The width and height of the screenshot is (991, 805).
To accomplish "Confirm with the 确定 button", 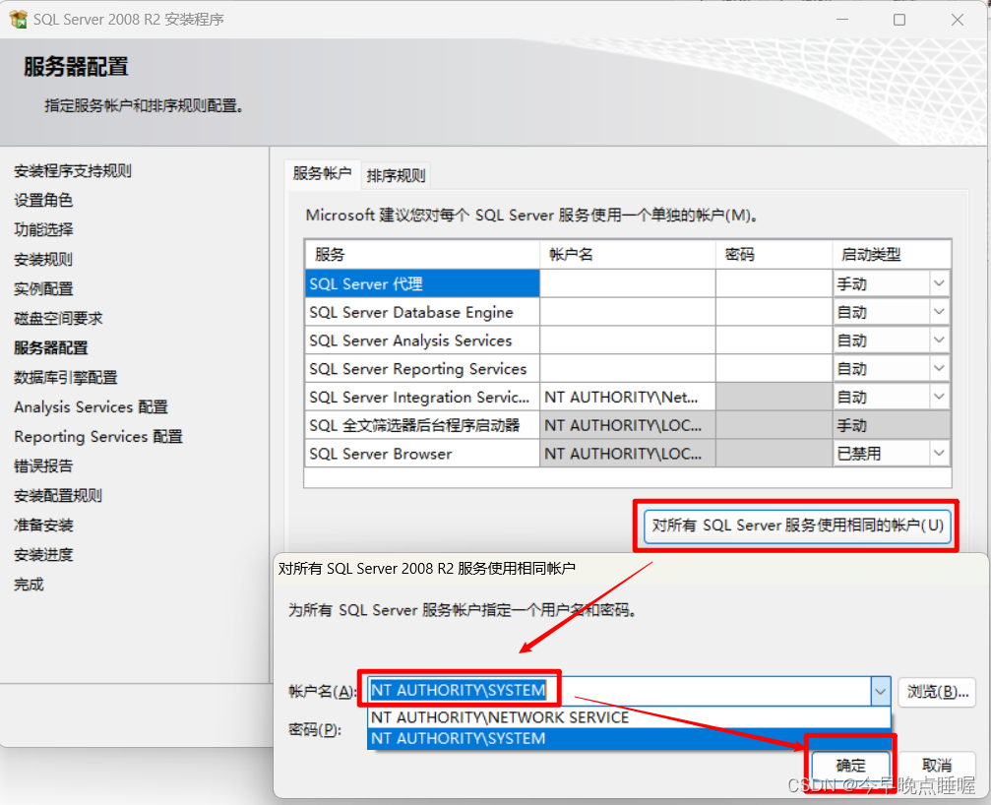I will pos(850,766).
